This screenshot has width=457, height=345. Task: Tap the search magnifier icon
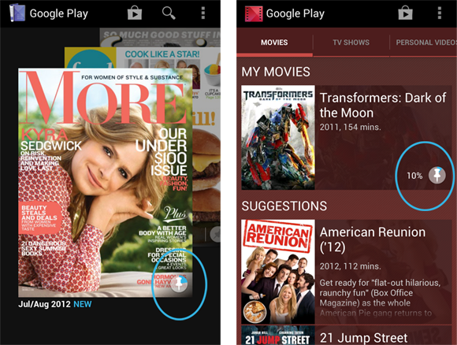(x=169, y=13)
